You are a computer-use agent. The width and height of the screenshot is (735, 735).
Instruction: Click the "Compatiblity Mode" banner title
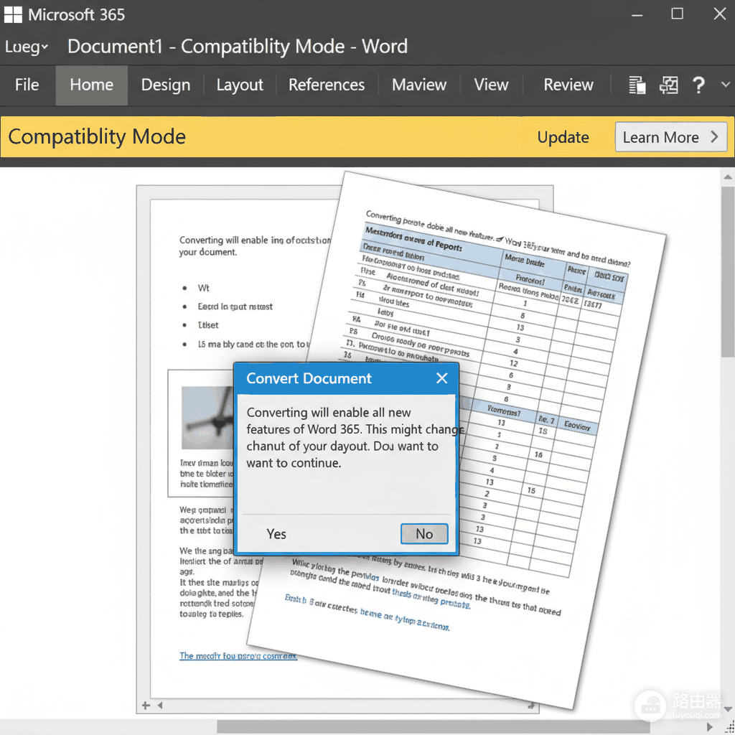[x=97, y=137]
